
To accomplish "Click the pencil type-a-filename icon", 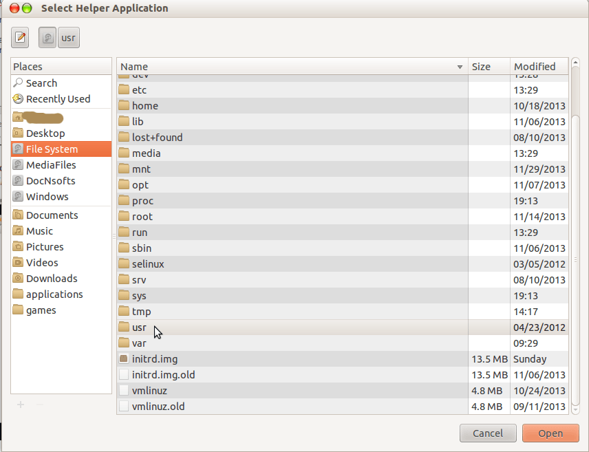I will (21, 38).
